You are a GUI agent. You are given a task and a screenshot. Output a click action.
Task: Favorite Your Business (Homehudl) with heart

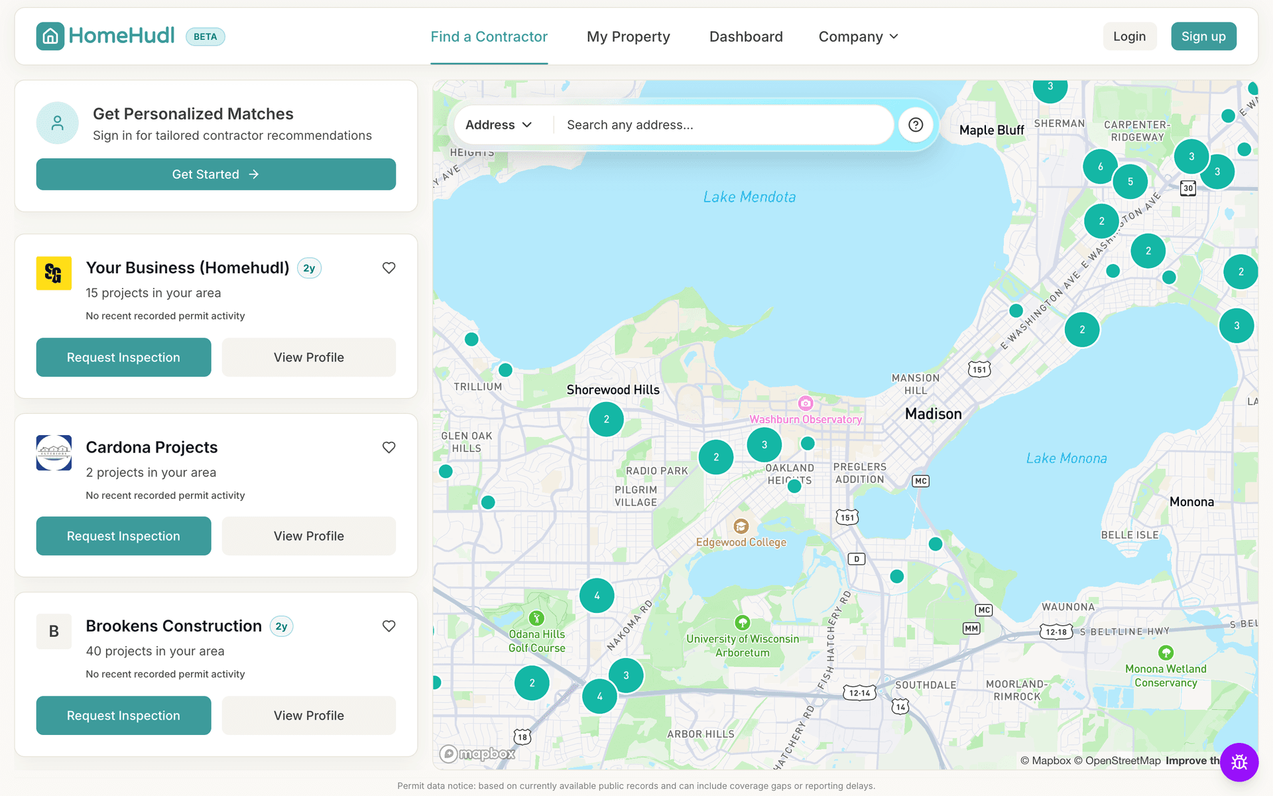(389, 268)
